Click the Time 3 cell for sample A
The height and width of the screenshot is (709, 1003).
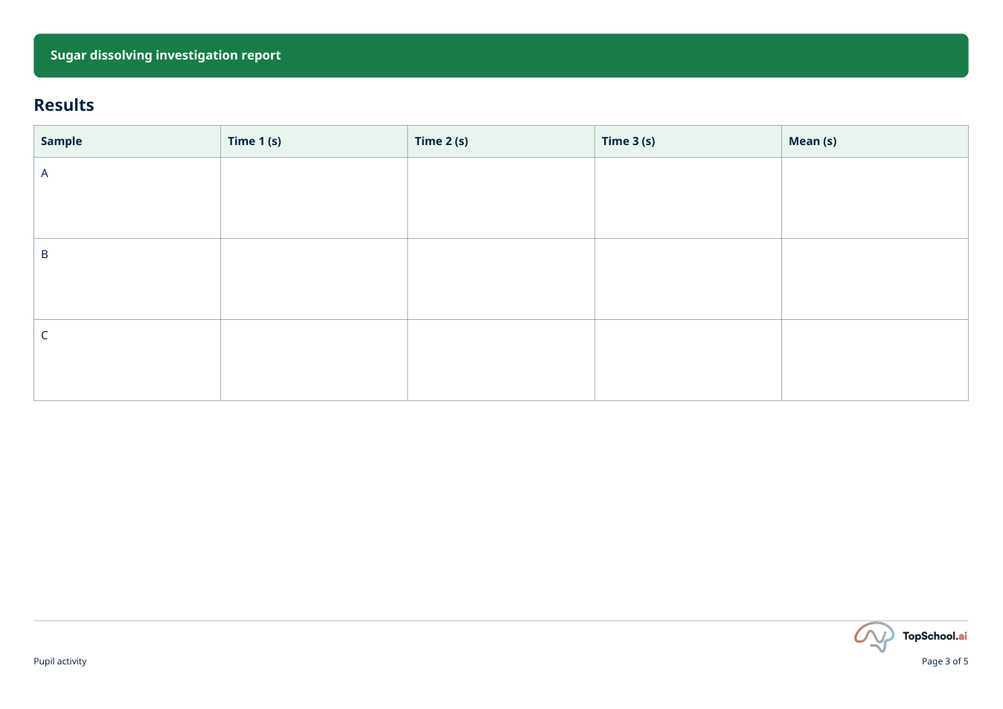coord(688,198)
